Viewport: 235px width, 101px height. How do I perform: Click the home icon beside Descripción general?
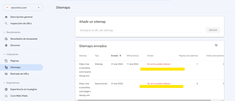[x=6, y=17]
